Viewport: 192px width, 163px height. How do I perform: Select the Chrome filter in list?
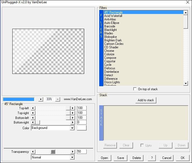click(109, 51)
